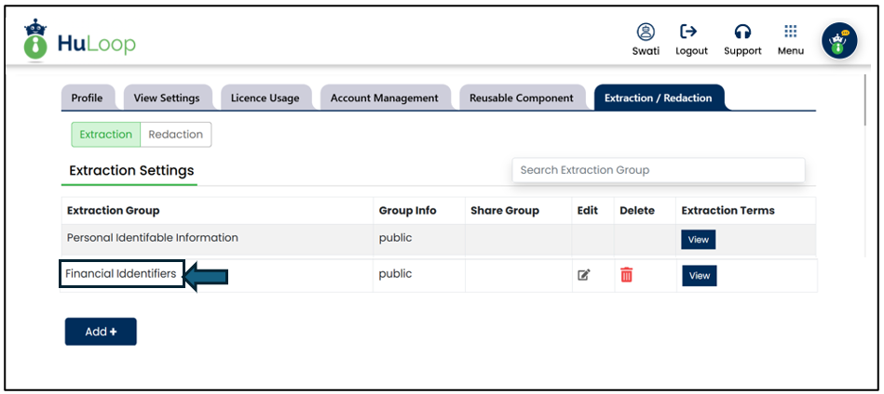Edit the Financial Iddentifiers group

tap(584, 275)
